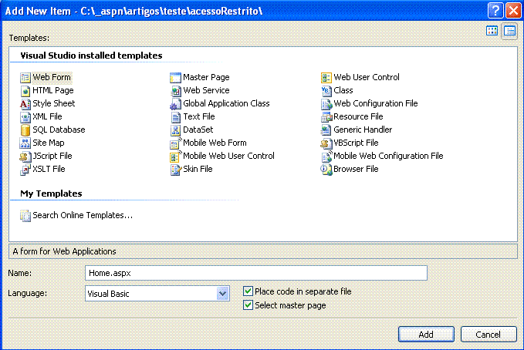Click the Help question mark button
Image resolution: width=524 pixels, height=350 pixels.
496,10
